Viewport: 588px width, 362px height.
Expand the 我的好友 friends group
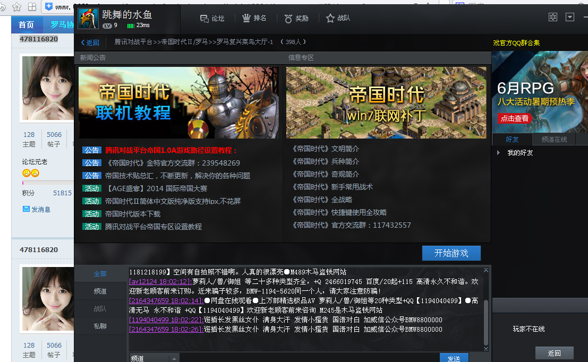(x=498, y=153)
